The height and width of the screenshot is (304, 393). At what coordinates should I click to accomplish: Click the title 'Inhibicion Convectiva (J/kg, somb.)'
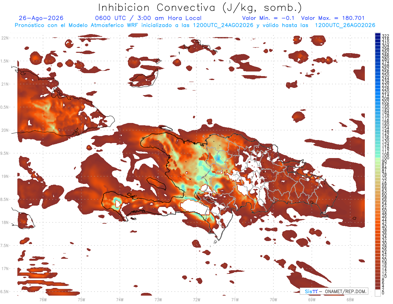click(200, 8)
